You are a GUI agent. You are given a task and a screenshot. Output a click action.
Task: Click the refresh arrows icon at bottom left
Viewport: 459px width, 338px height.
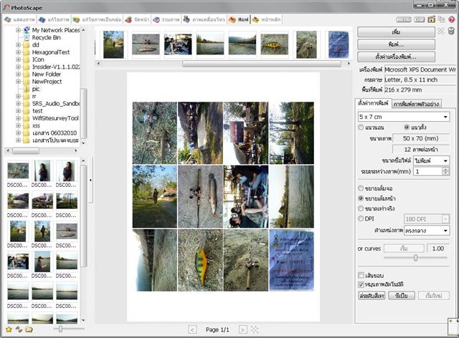coord(19,329)
